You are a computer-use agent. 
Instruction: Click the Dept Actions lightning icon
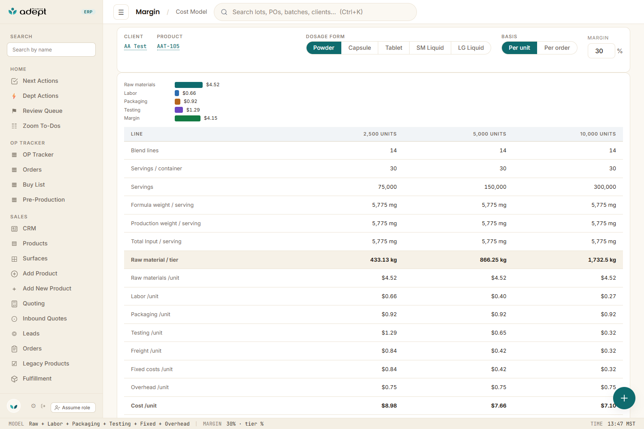pos(14,96)
